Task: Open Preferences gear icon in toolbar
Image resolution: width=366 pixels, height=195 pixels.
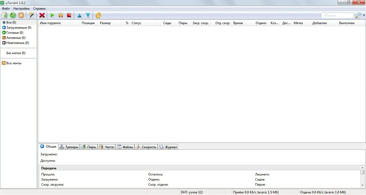Action: click(x=98, y=15)
